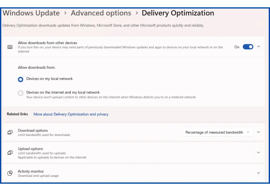
Task: Collapse the Allow downloads from other devices section
Action: 259,47
